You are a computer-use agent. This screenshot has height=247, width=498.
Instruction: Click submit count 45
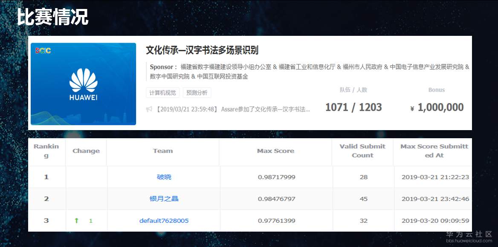tap(364, 199)
